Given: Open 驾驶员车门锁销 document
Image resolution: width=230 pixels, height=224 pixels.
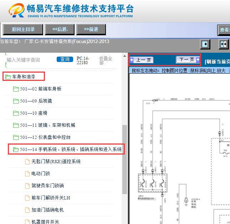Looking at the screenshot, I should click(47, 186).
